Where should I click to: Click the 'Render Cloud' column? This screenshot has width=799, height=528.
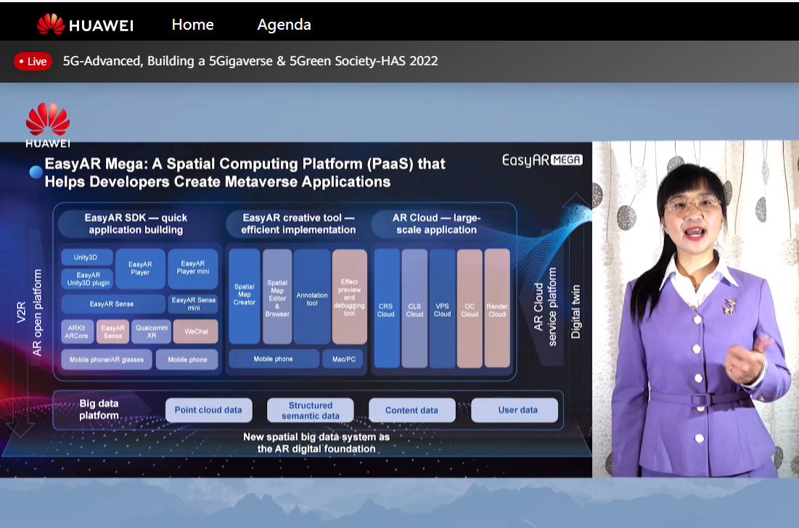[497, 308]
